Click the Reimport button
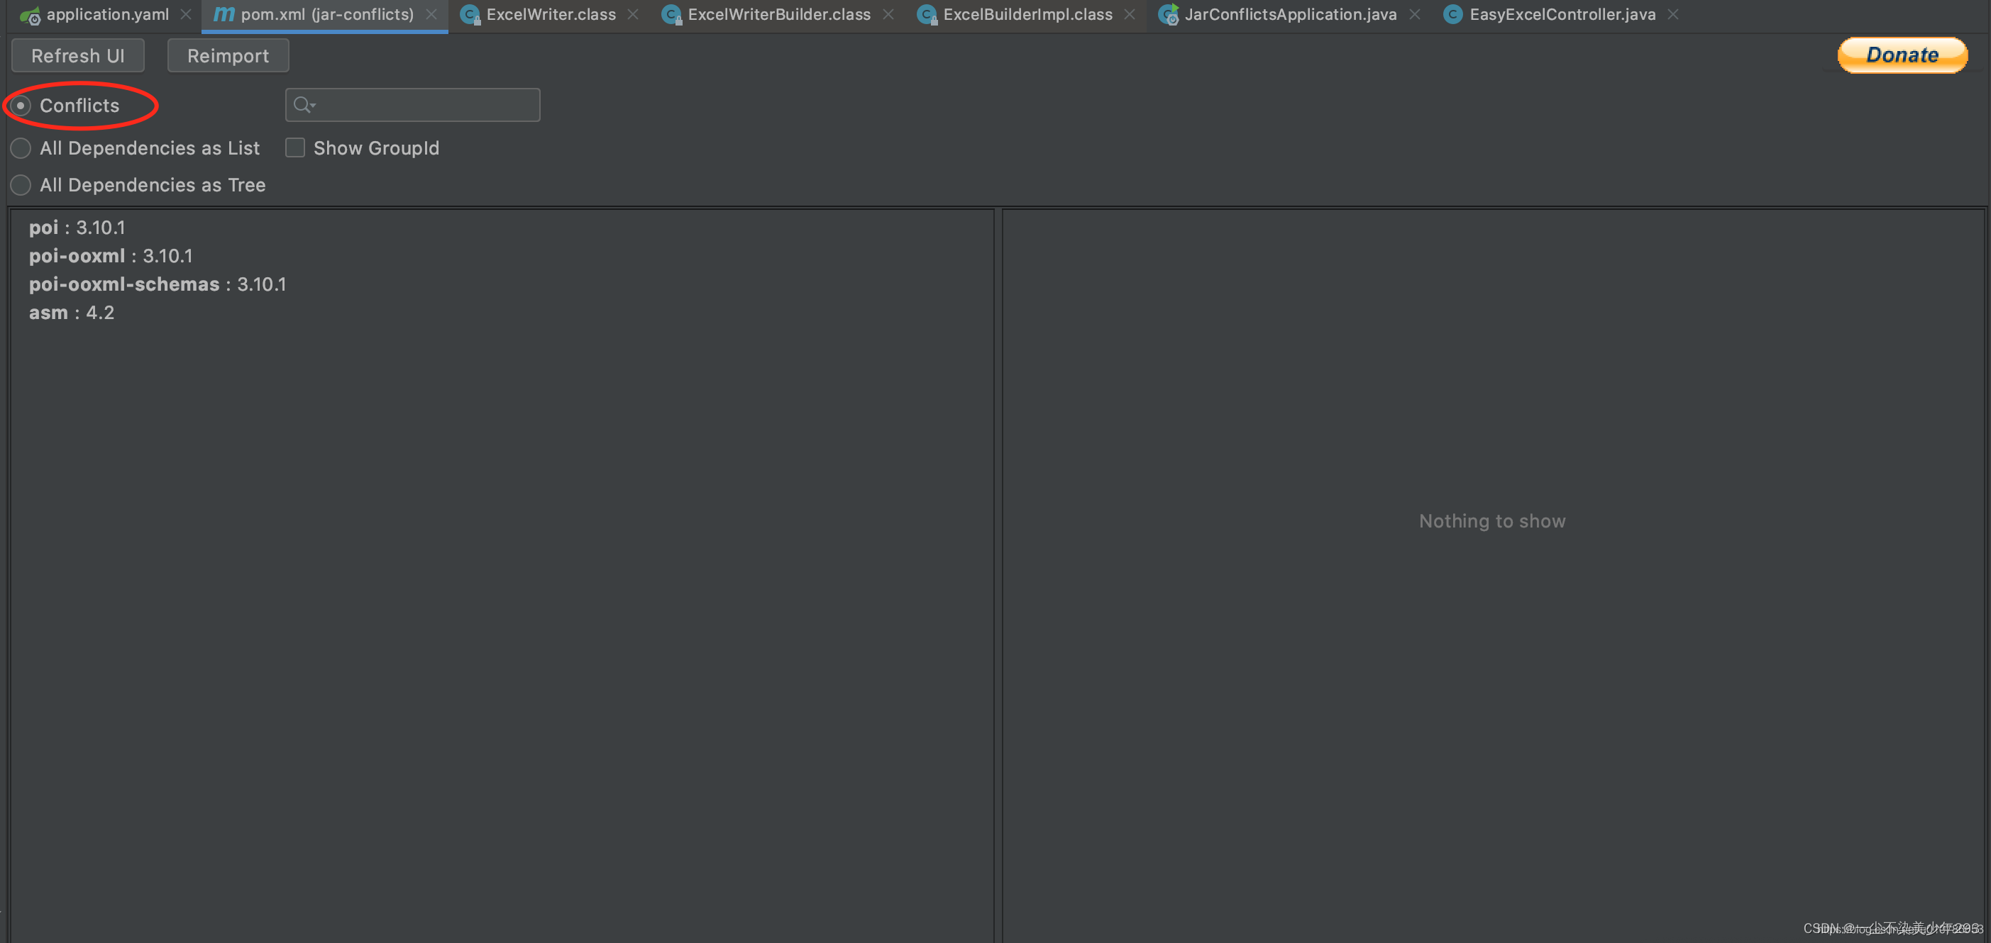The height and width of the screenshot is (943, 1991). [228, 55]
